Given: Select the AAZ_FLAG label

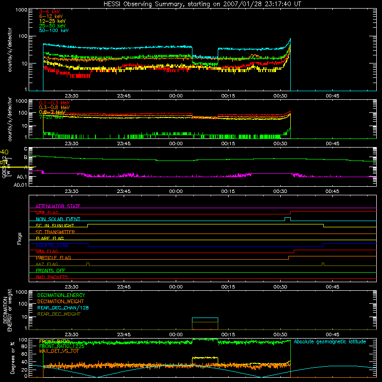Looking at the screenshot, I should click(47, 264).
